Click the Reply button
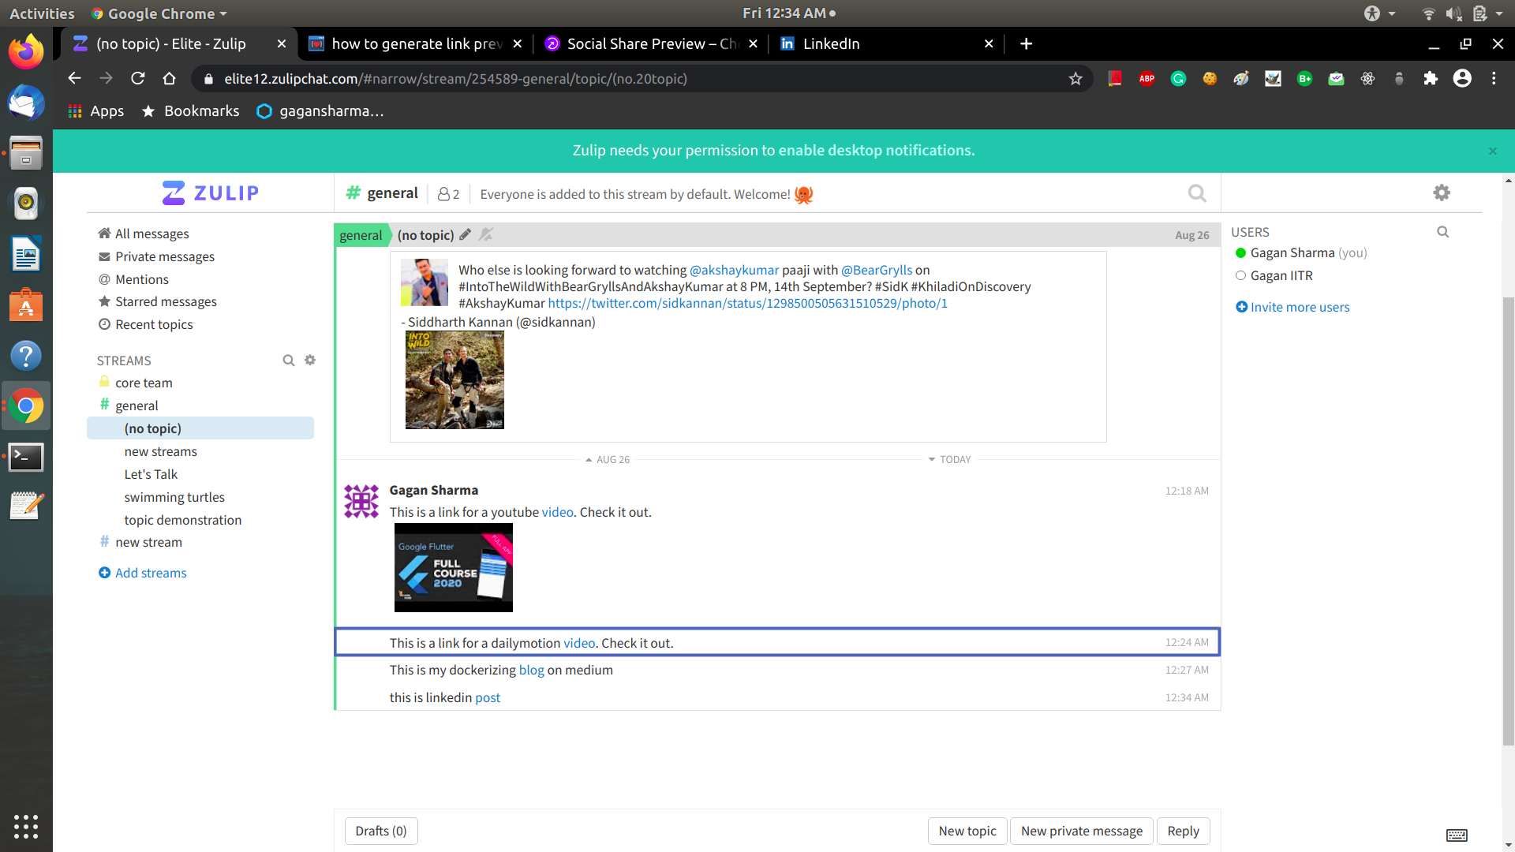 (x=1183, y=831)
